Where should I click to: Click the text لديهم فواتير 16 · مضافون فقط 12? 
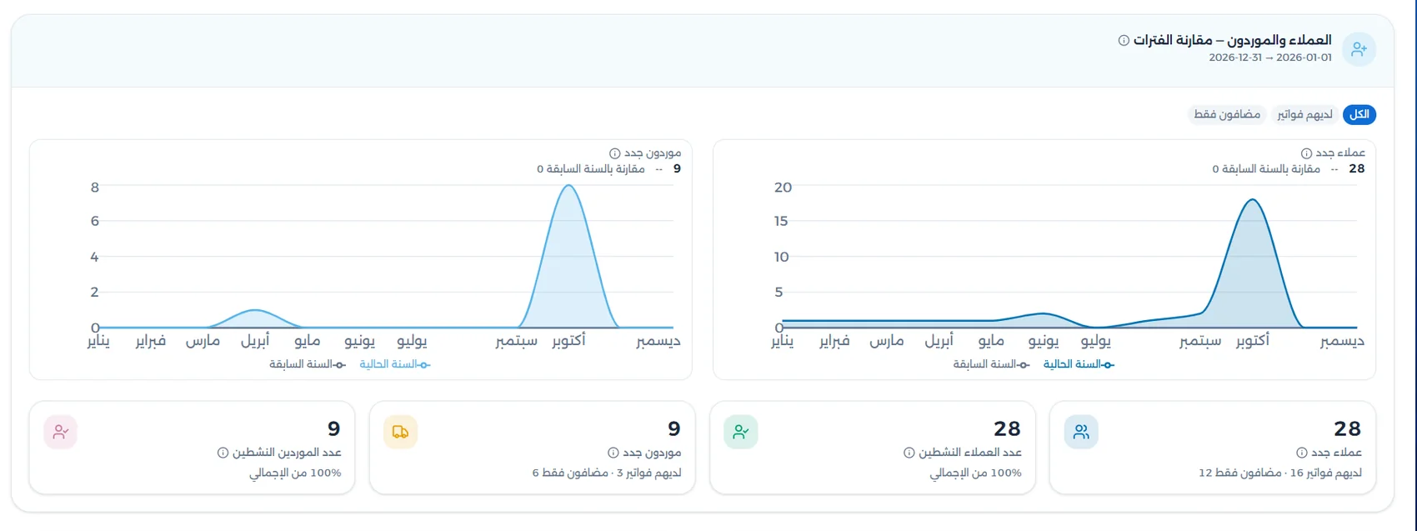(x=1280, y=473)
